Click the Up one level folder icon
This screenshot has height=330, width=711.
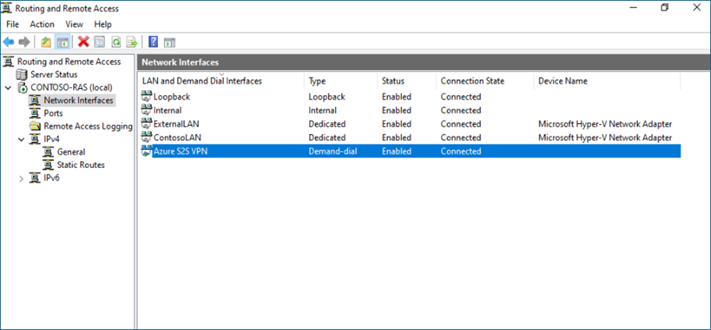46,42
